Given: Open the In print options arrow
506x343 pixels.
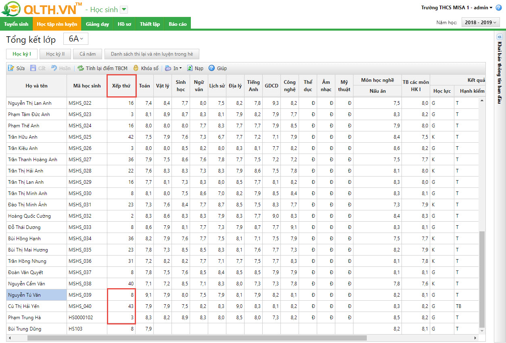Looking at the screenshot, I should [181, 69].
